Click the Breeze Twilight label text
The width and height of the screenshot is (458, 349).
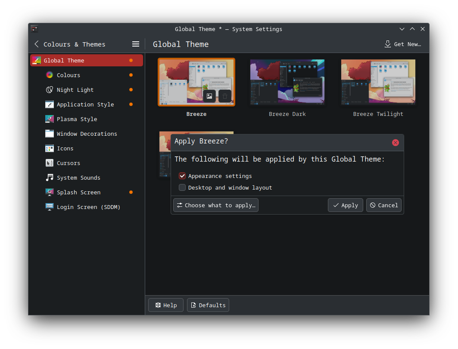378,114
